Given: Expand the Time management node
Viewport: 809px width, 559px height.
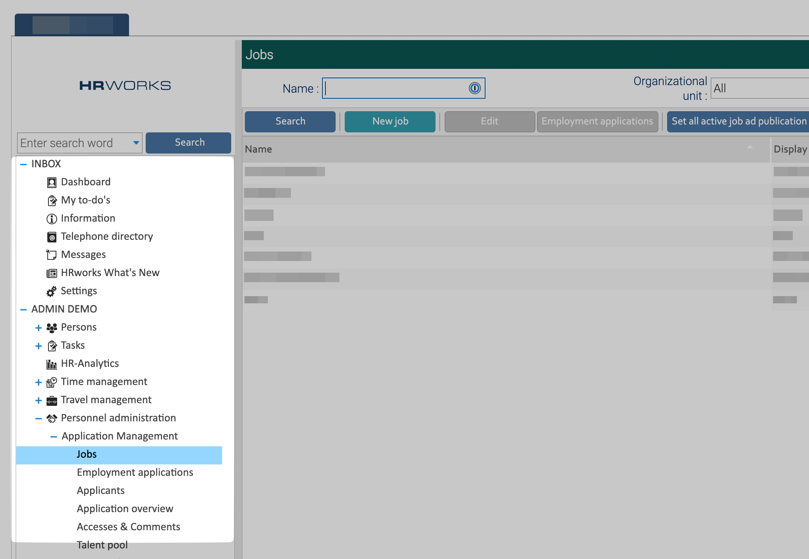Looking at the screenshot, I should (x=38, y=382).
